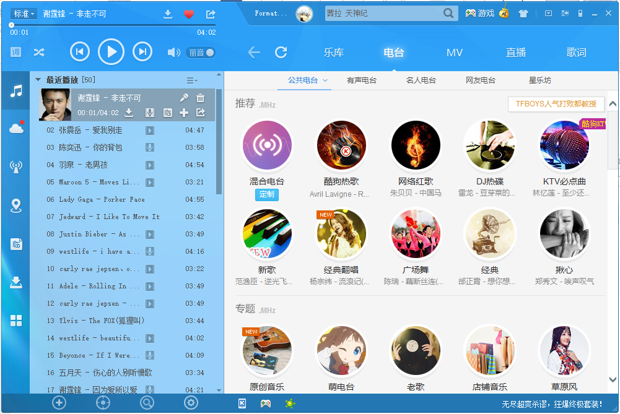Play MV for 张震岳 - 爱我别走
The width and height of the screenshot is (620, 414).
coord(149,131)
